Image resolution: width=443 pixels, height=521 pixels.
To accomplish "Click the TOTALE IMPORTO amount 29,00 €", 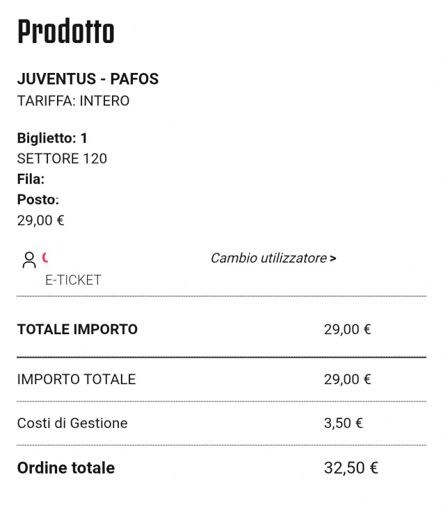I will 347,329.
